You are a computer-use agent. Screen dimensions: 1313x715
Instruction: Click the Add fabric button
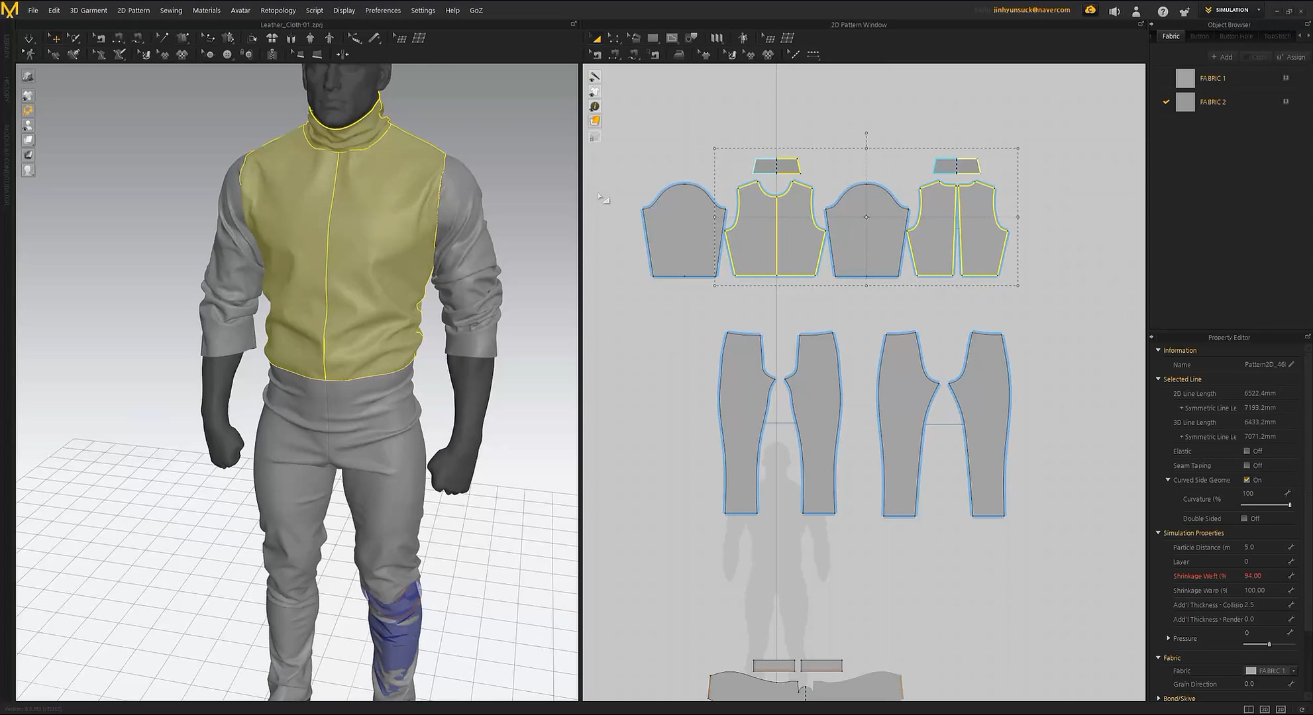[x=1222, y=57]
